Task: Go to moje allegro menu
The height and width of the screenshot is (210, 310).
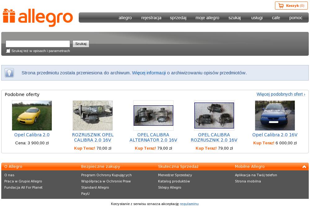Action: (x=207, y=18)
